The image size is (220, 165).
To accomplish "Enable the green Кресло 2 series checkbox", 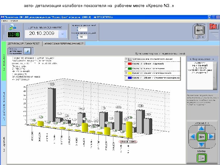I will tap(126, 68).
